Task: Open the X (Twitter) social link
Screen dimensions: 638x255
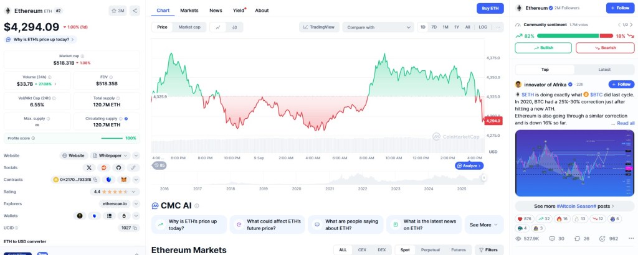Action: click(89, 167)
